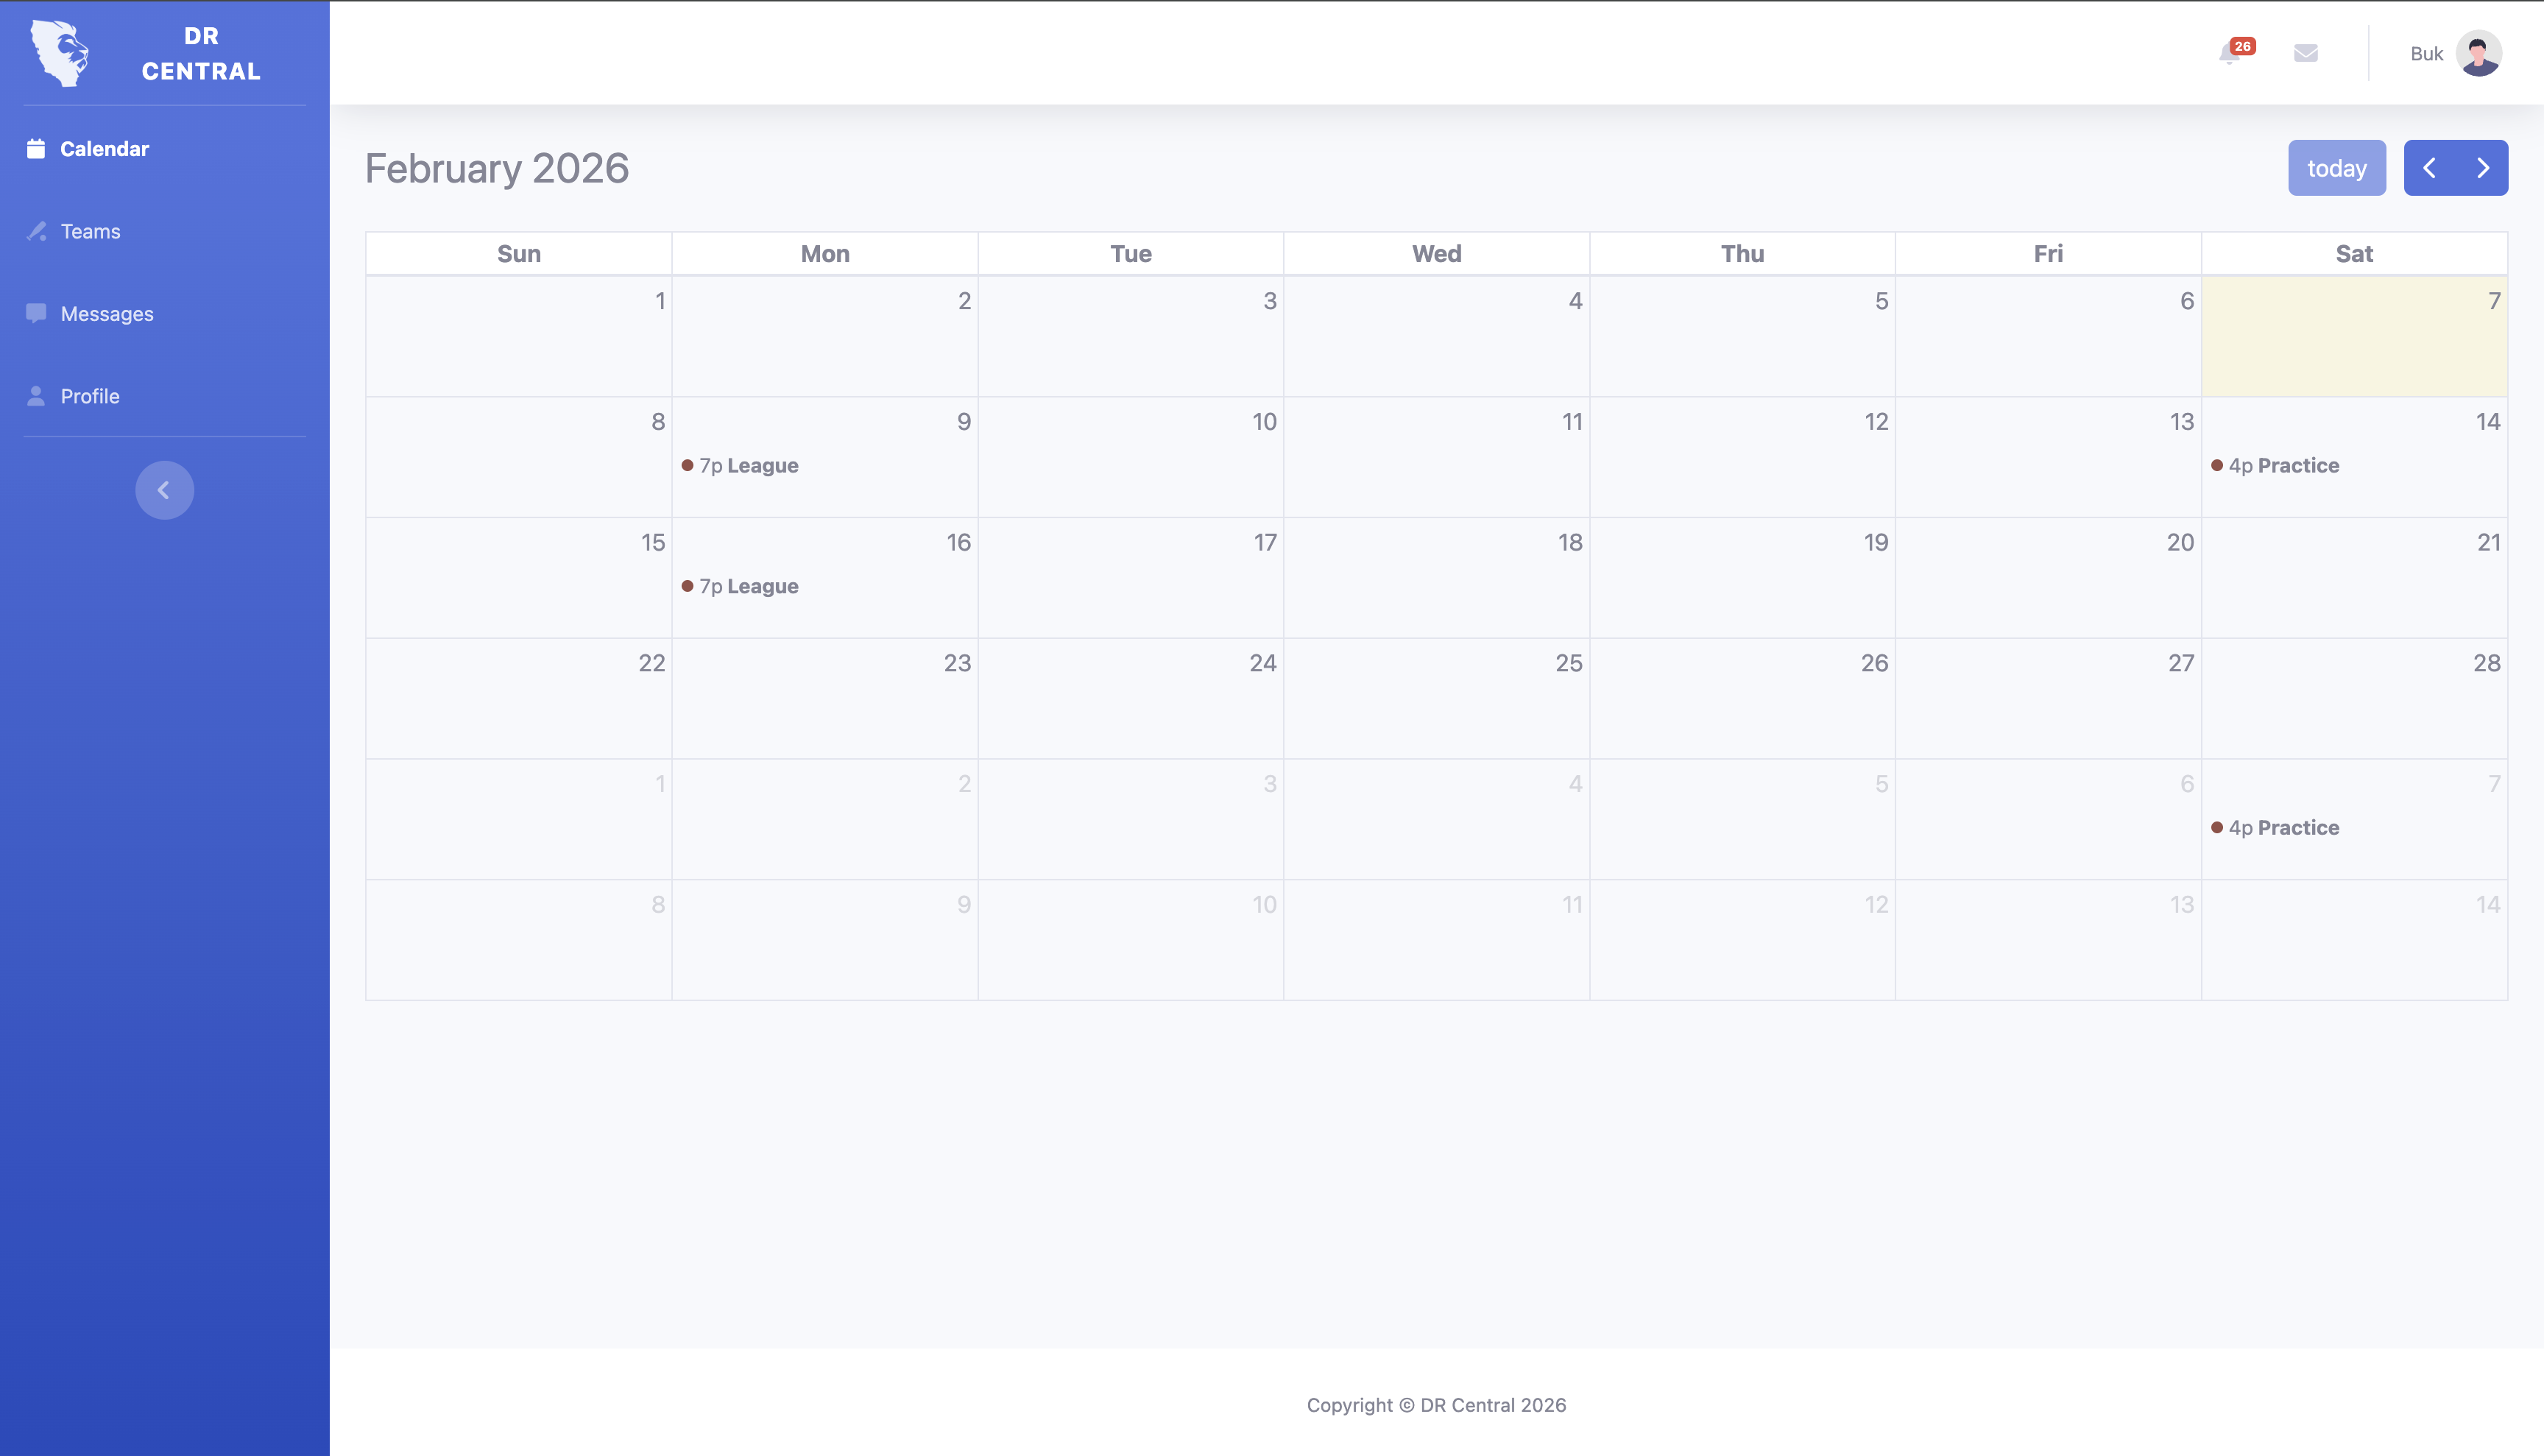2544x1456 pixels.
Task: Click the Teams gavel icon
Action: click(x=36, y=231)
